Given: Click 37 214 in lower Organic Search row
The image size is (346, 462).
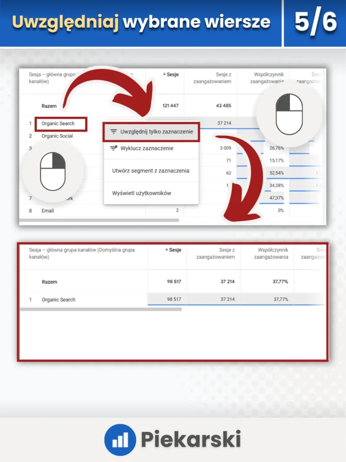Looking at the screenshot, I should [x=228, y=299].
